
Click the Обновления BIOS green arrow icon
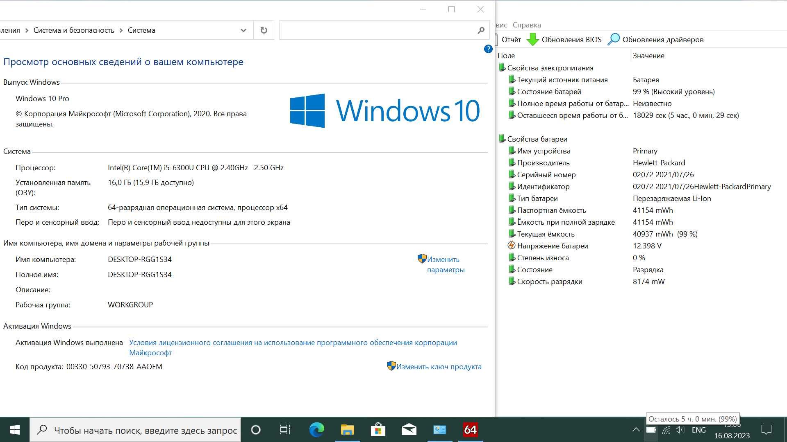pyautogui.click(x=532, y=39)
